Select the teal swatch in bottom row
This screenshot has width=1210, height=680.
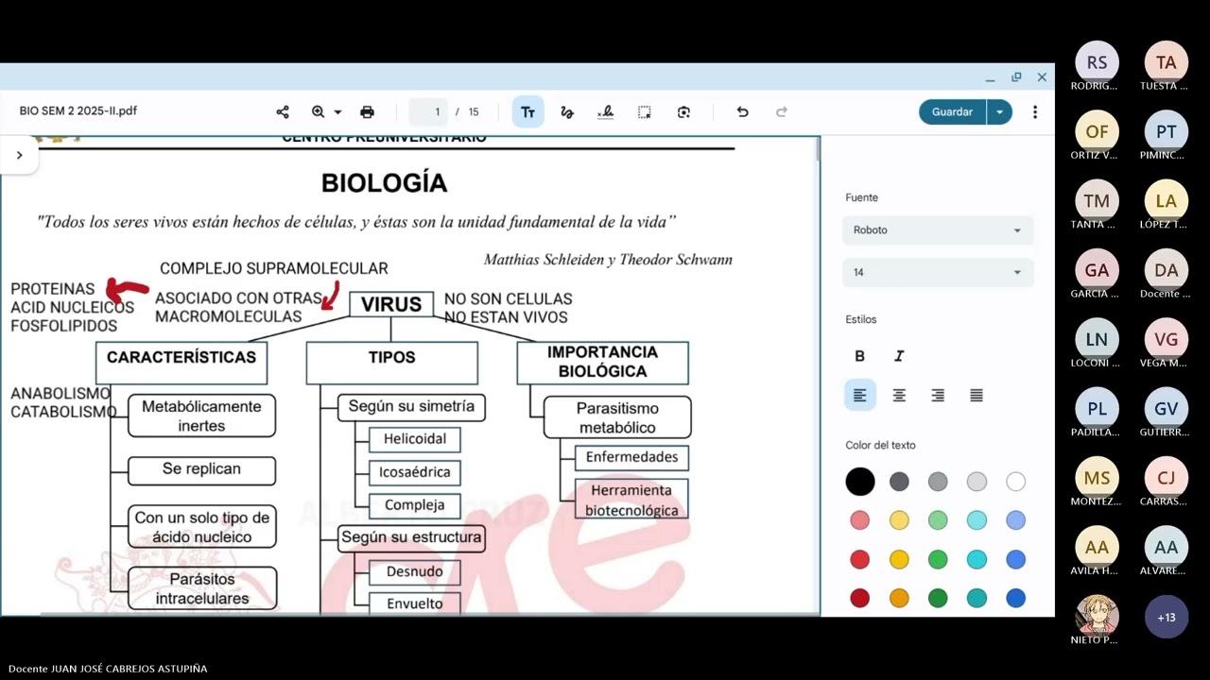[977, 598]
